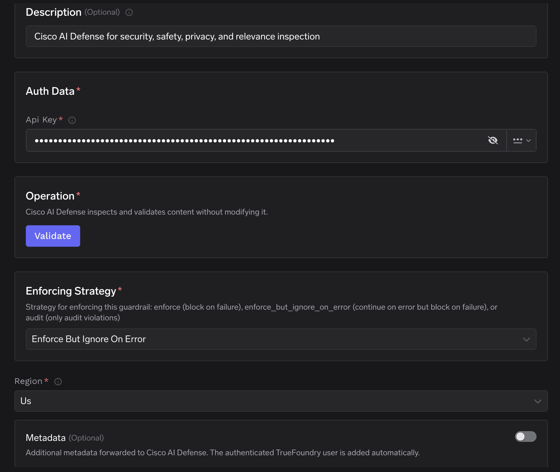Click the Description text field
The width and height of the screenshot is (560, 472).
pos(281,36)
